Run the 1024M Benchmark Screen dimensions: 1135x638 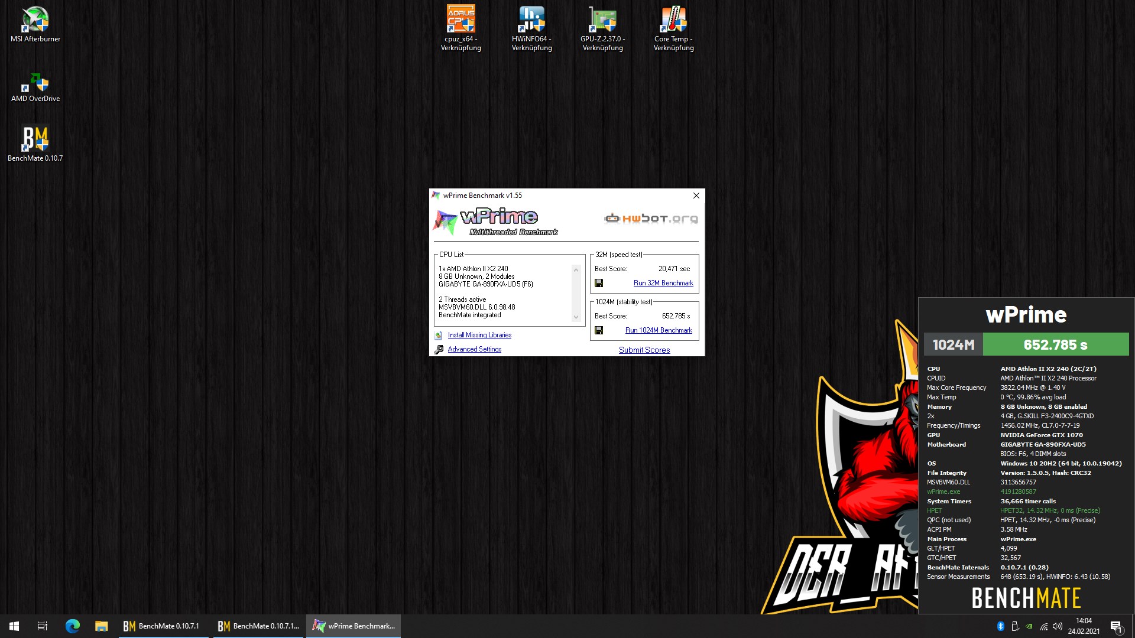pyautogui.click(x=659, y=330)
